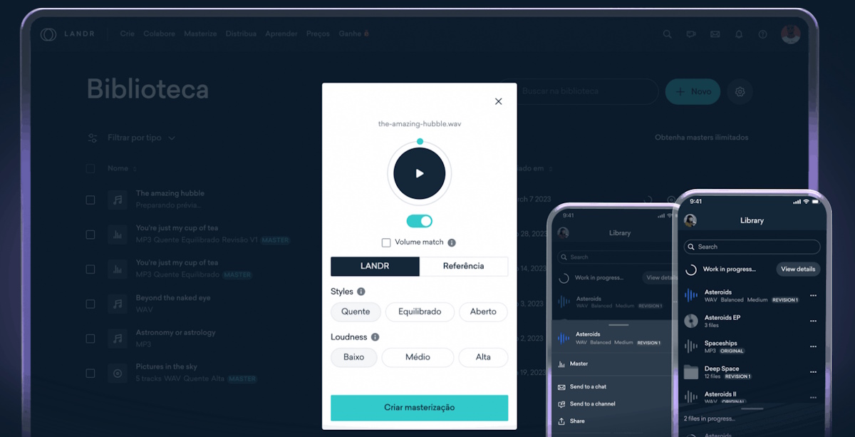Expand the Filtrar por tipo dropdown
The height and width of the screenshot is (437, 855).
pyautogui.click(x=141, y=138)
